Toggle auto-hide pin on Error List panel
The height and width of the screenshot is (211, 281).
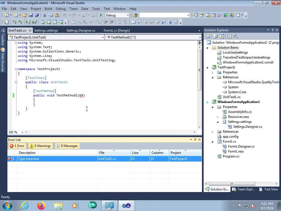coord(195,140)
